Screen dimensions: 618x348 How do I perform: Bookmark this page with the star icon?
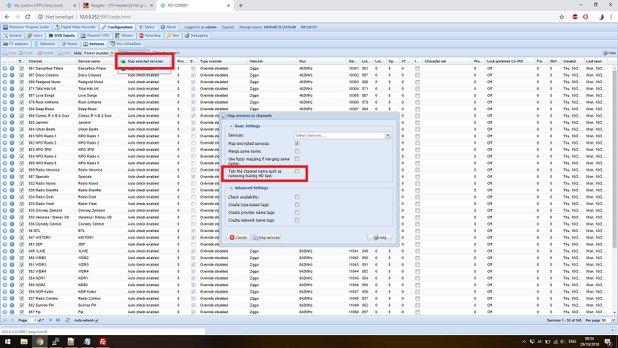tap(561, 17)
